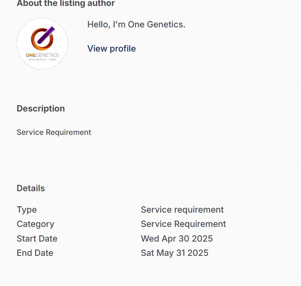Click the divider line below the Description section
Viewport: 301px width, 286px height.
[x=159, y=162]
